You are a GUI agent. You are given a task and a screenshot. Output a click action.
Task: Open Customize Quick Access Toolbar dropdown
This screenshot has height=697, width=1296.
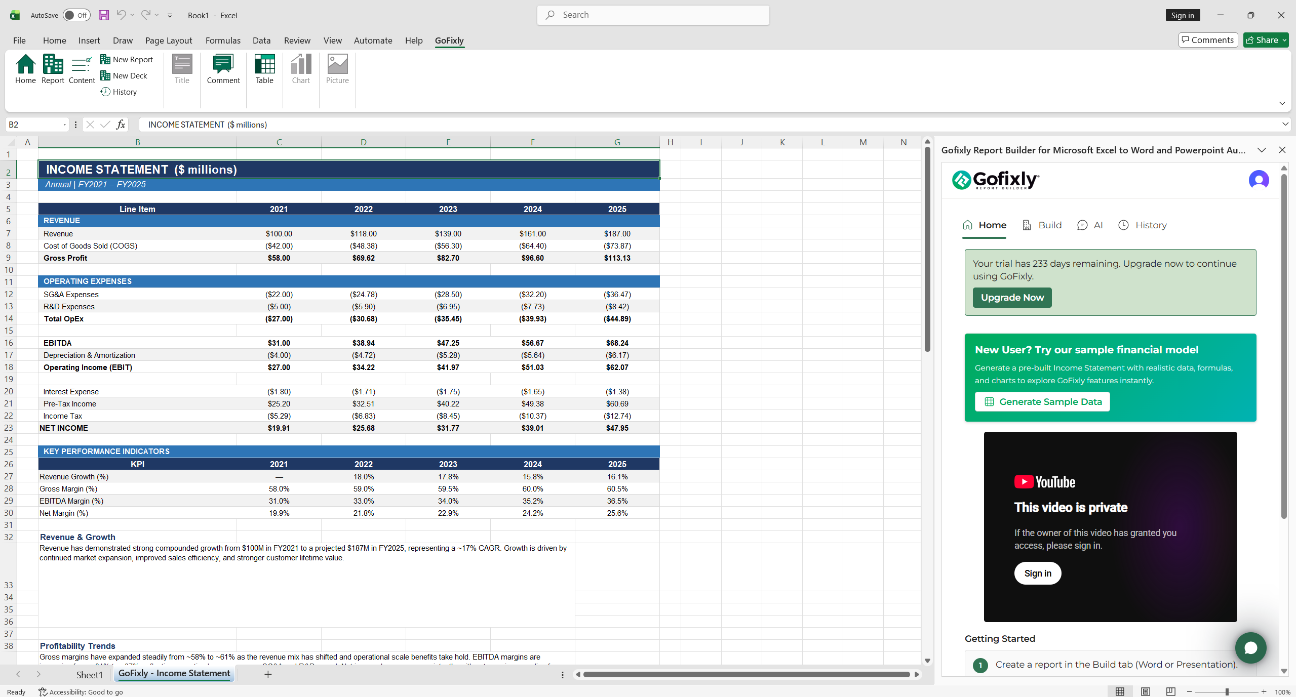point(170,15)
